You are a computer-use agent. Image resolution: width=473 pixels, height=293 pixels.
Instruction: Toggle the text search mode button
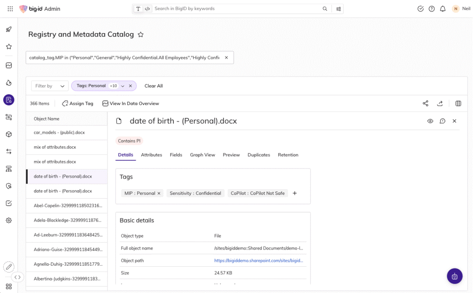138,9
